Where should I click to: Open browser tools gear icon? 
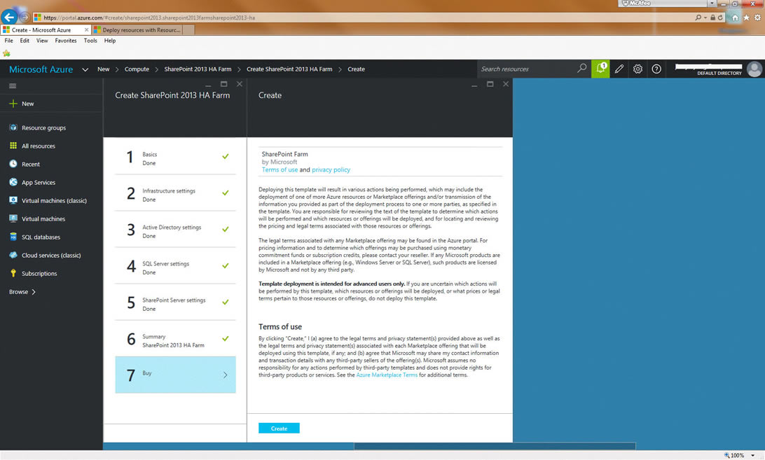coord(757,18)
